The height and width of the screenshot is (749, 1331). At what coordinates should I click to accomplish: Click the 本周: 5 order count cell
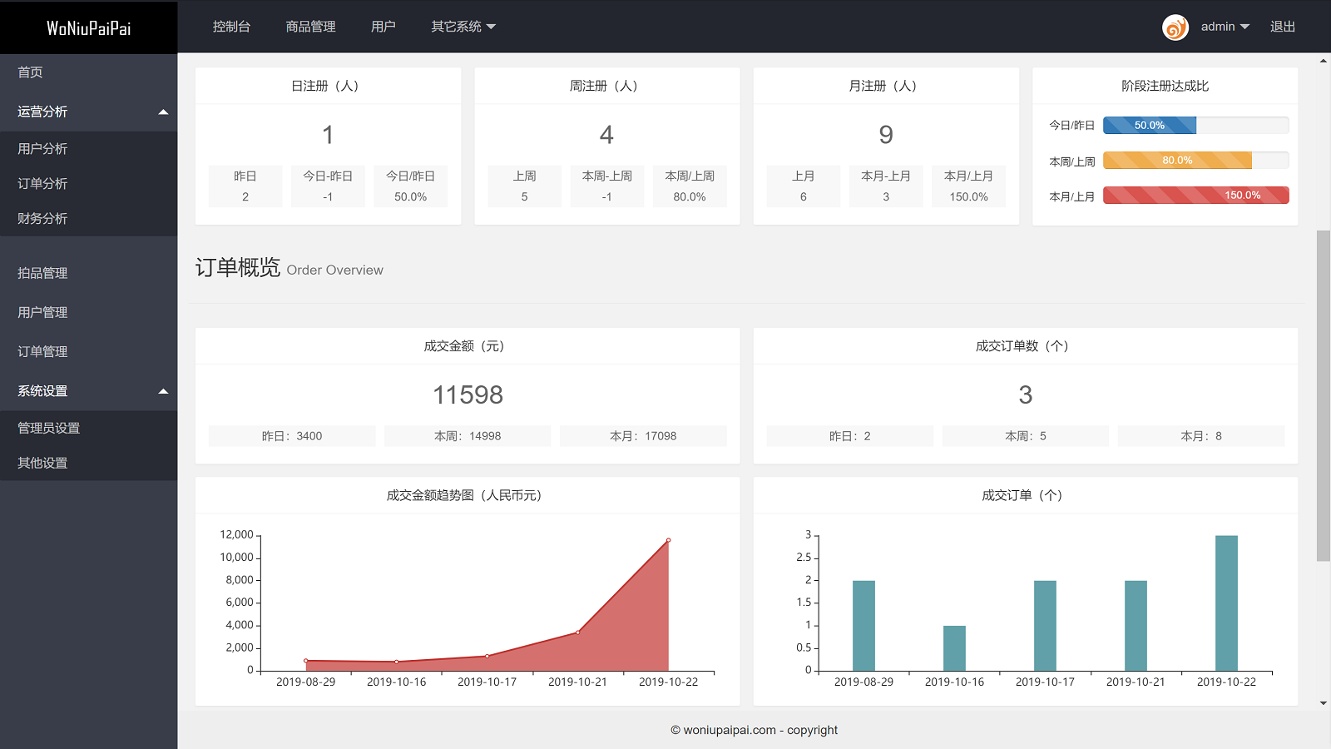1026,436
